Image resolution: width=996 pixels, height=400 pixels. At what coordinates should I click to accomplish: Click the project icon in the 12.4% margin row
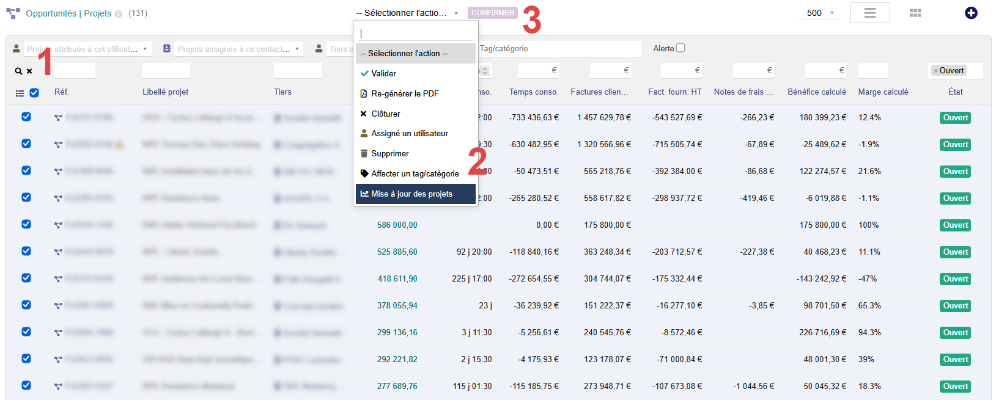[x=58, y=118]
